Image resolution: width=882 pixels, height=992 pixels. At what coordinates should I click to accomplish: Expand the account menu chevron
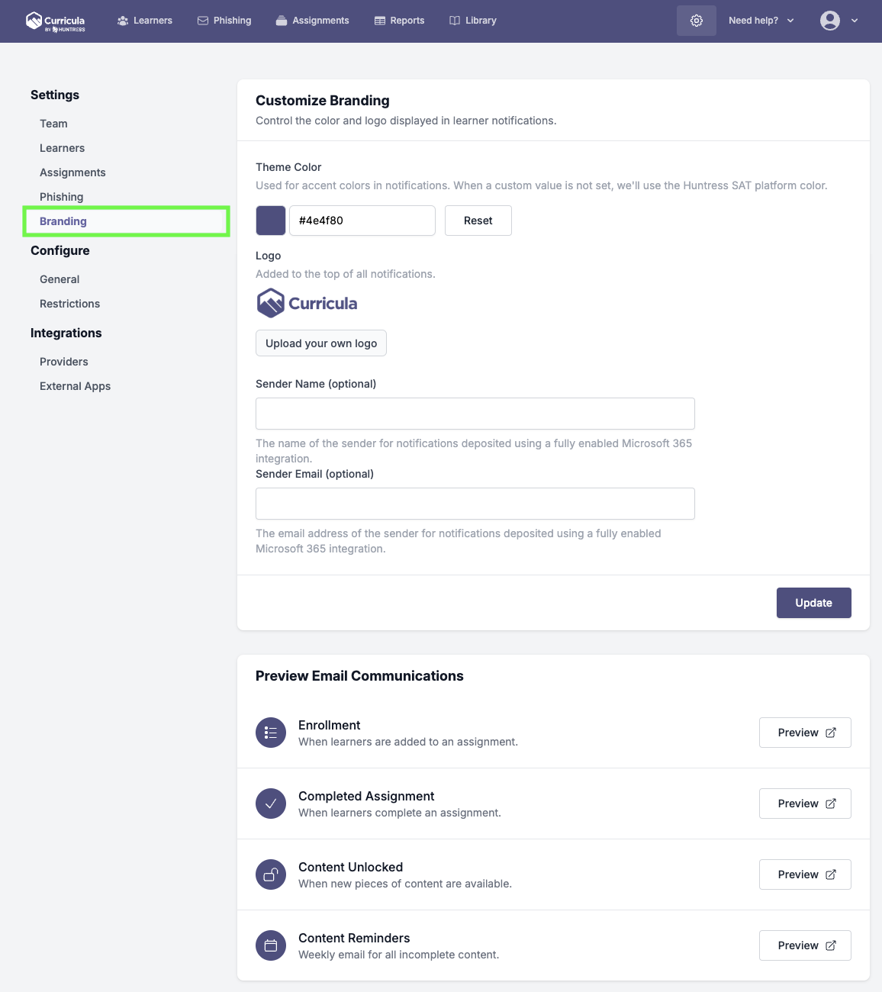point(855,21)
